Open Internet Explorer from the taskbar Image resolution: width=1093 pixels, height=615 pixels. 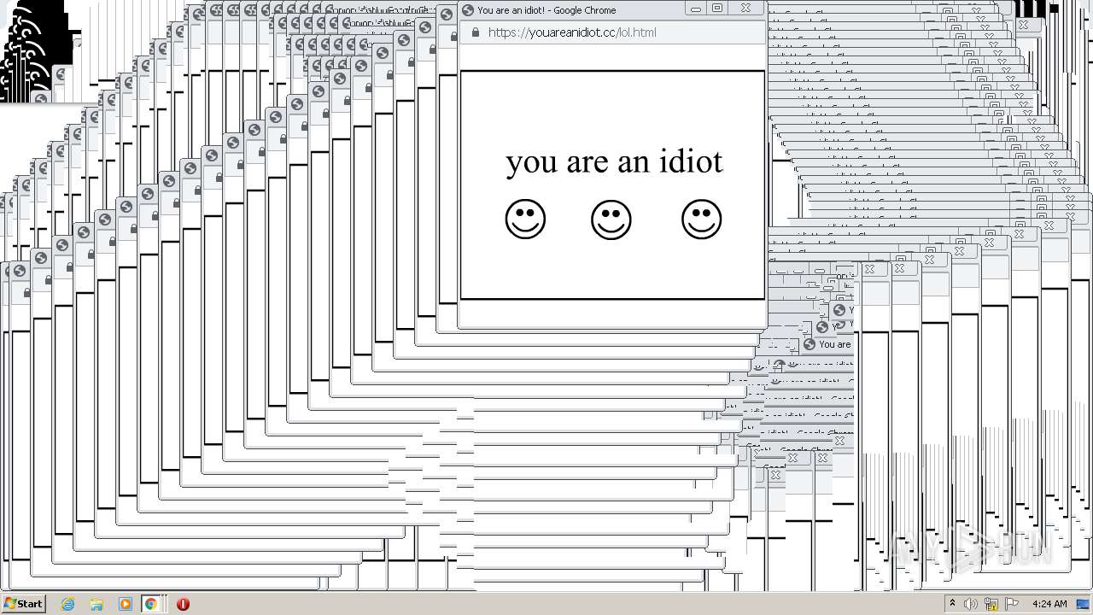coord(68,604)
